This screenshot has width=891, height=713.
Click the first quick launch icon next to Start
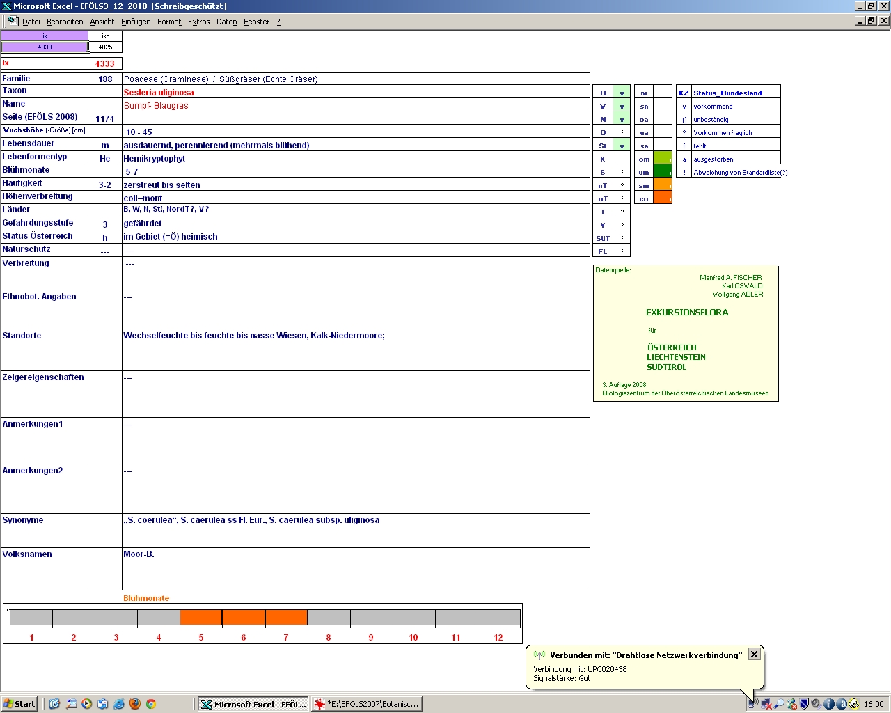(54, 704)
